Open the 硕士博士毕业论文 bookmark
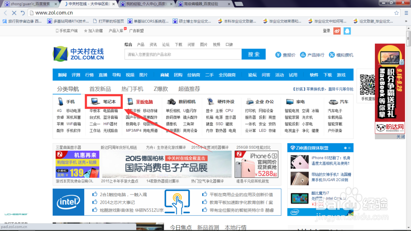Viewport: 411px width, 231px height. (x=192, y=21)
